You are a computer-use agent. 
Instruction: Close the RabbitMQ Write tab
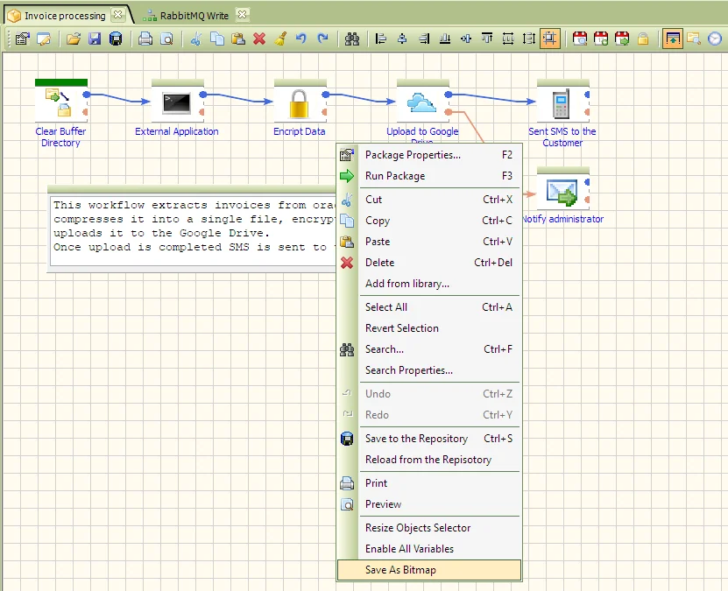coord(242,15)
